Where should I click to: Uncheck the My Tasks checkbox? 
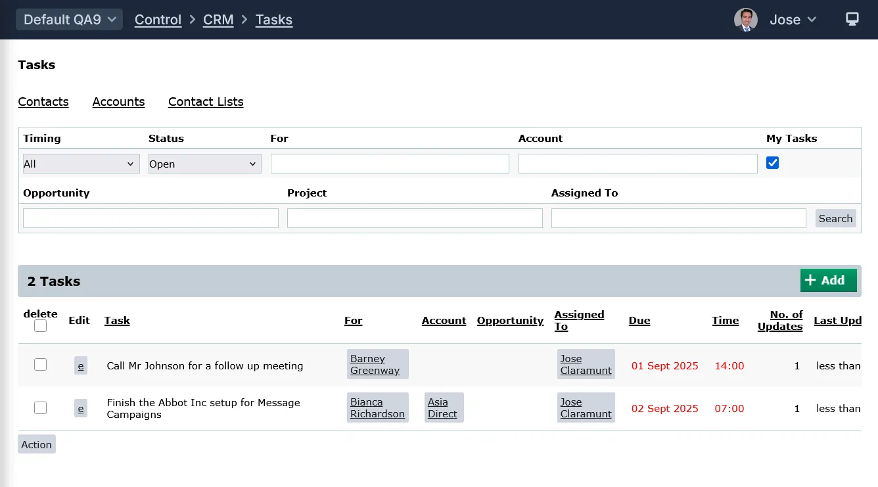[773, 163]
